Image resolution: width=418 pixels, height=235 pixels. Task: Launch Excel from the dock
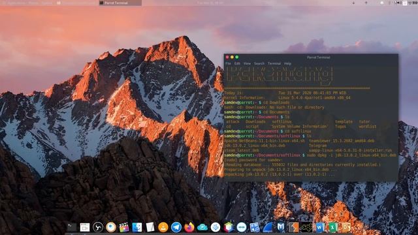(332, 227)
